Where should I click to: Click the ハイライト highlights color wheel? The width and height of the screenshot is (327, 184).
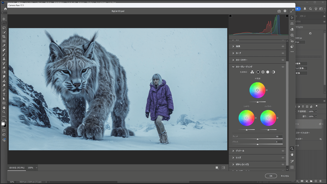268,118
